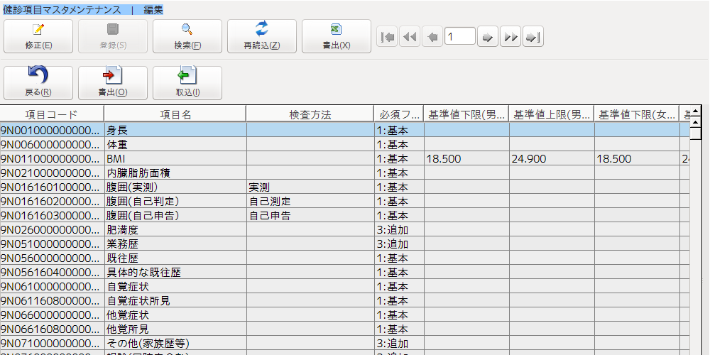This screenshot has height=355, width=710.
Task: Reload data with 再読込(Z) button
Action: click(x=262, y=36)
